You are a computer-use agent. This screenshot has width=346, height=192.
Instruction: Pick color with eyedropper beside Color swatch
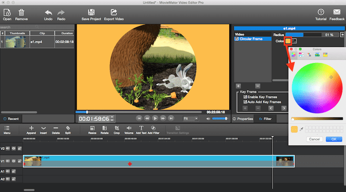coord(294,41)
